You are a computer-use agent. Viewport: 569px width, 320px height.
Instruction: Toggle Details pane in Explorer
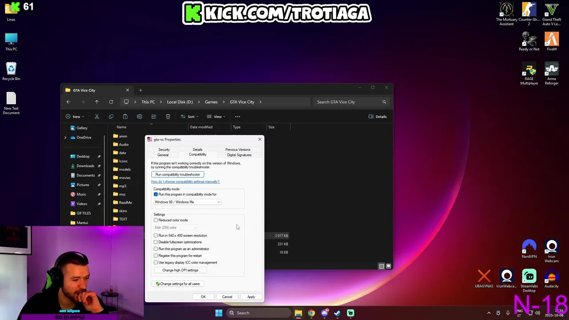click(x=378, y=116)
